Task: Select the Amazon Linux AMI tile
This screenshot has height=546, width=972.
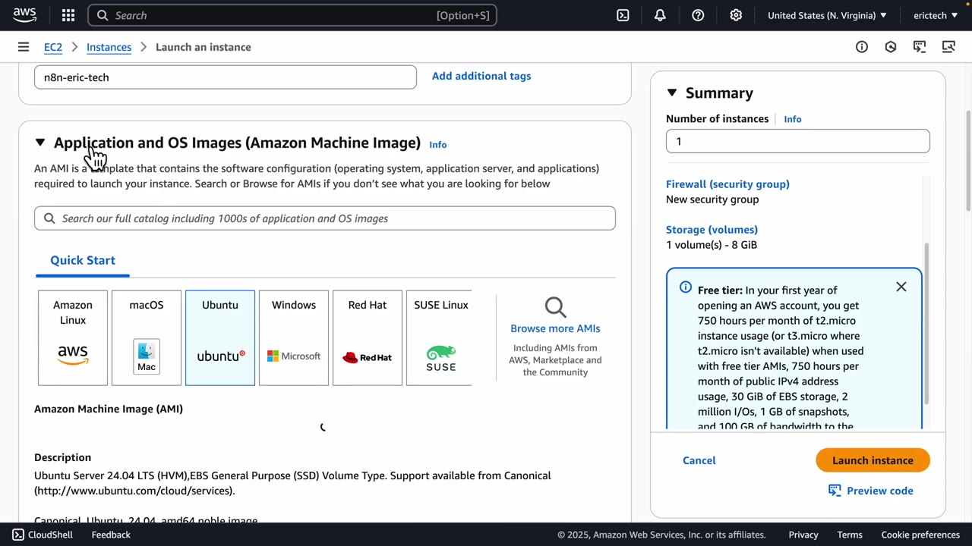Action: 73,337
